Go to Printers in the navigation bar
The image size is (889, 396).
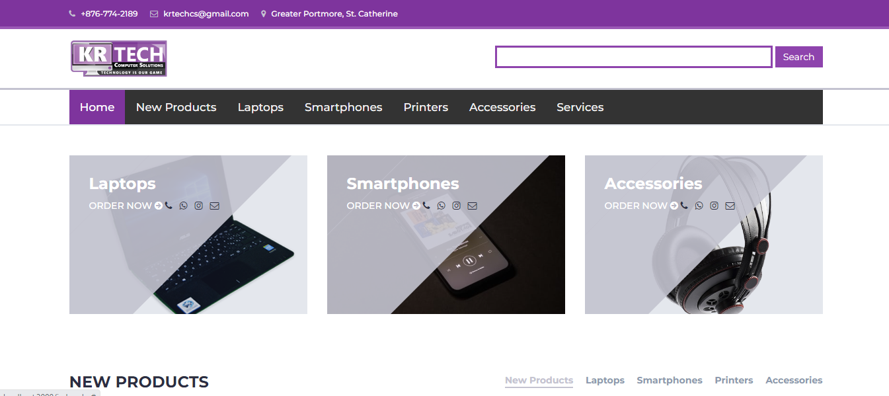(426, 107)
